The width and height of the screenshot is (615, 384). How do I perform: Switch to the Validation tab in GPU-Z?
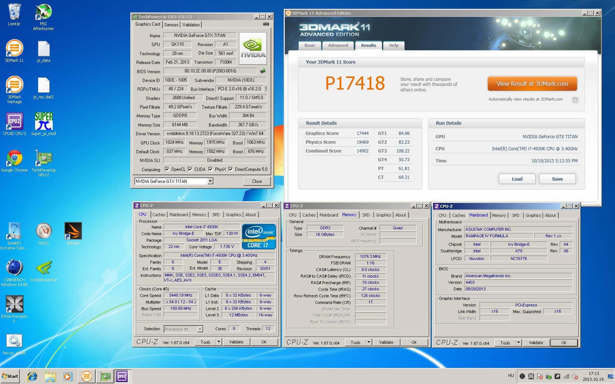coord(191,25)
